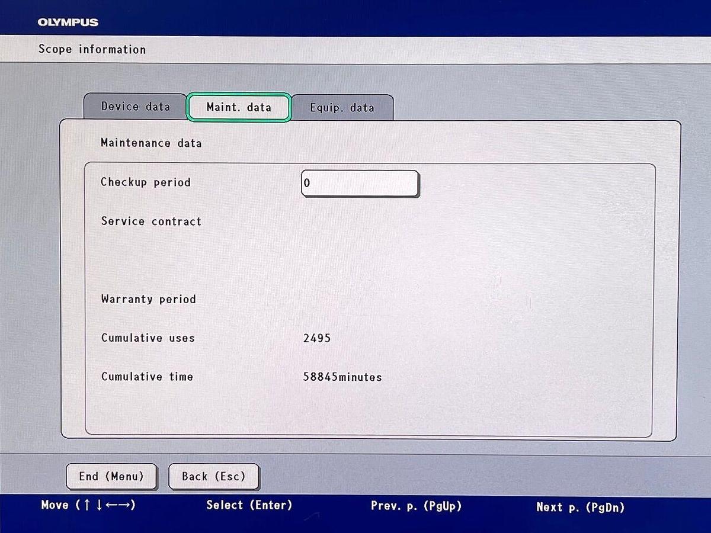This screenshot has height=533, width=711.
Task: Click the Checkup period input field
Action: [x=360, y=183]
